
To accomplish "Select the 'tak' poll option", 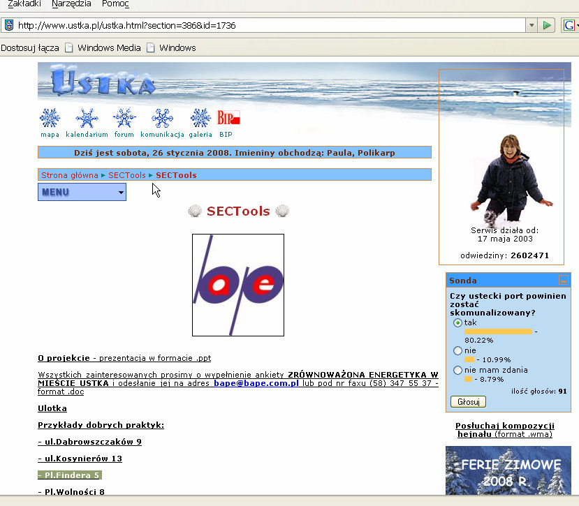I will pyautogui.click(x=458, y=323).
